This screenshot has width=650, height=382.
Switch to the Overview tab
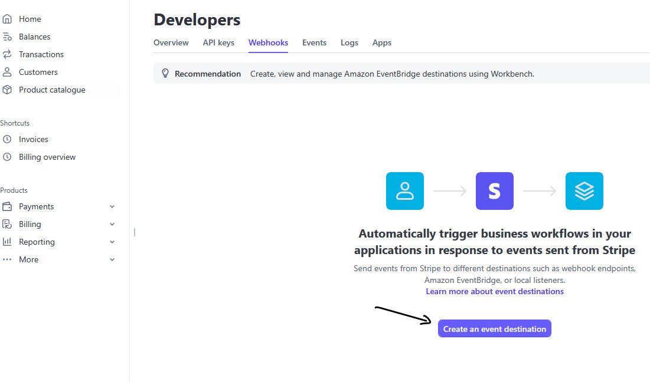pyautogui.click(x=171, y=42)
